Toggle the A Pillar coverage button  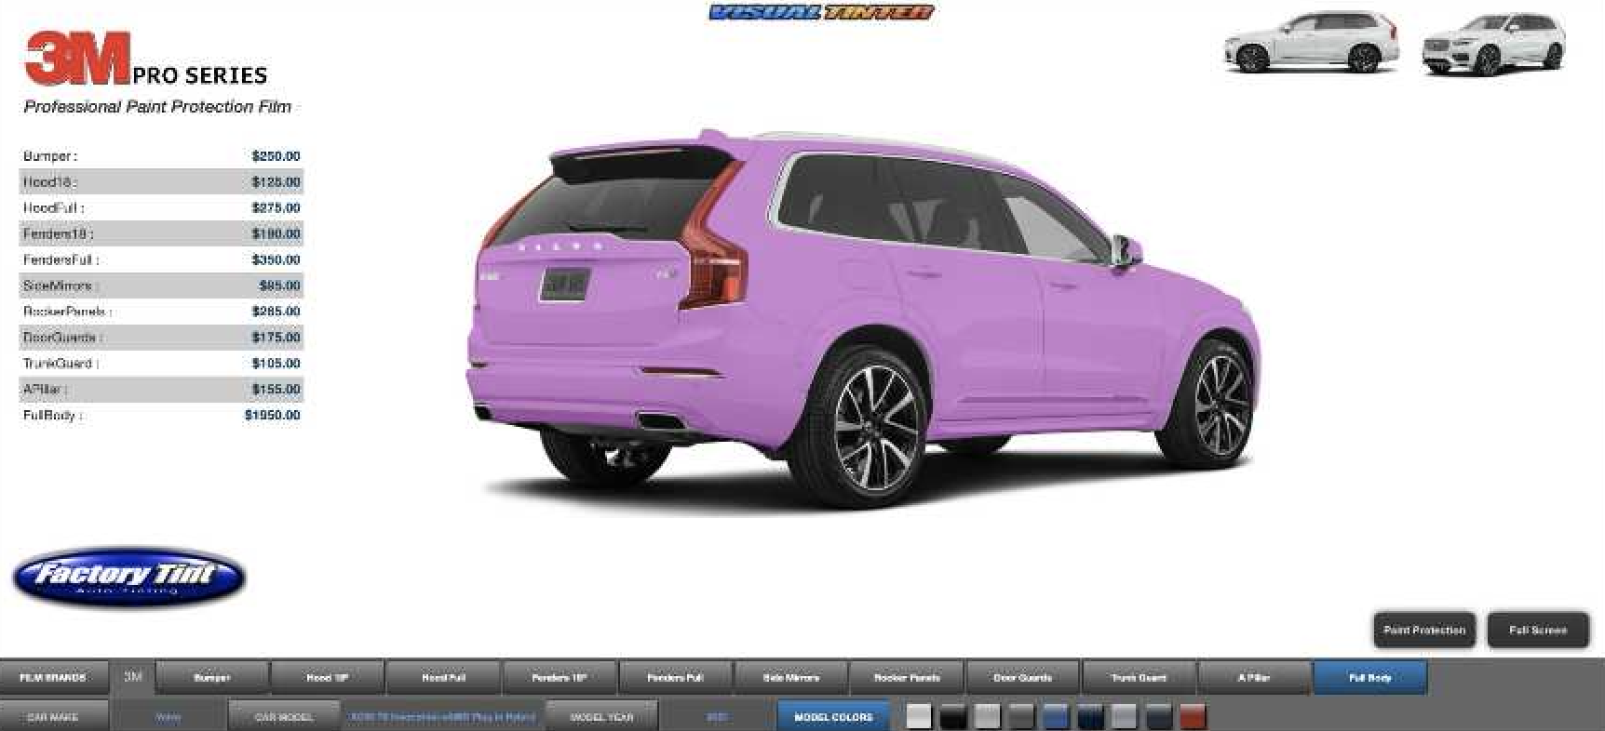1255,678
